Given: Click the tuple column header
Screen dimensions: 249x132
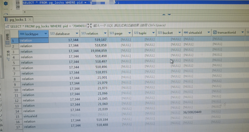Looking at the screenshot, I should click(x=144, y=33).
